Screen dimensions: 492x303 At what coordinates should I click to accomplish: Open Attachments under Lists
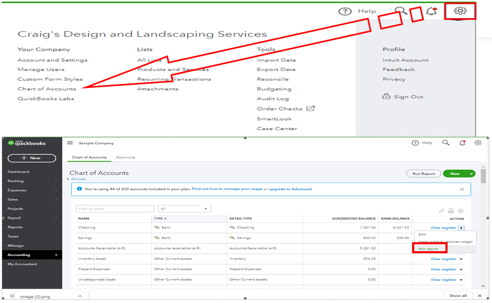(158, 89)
